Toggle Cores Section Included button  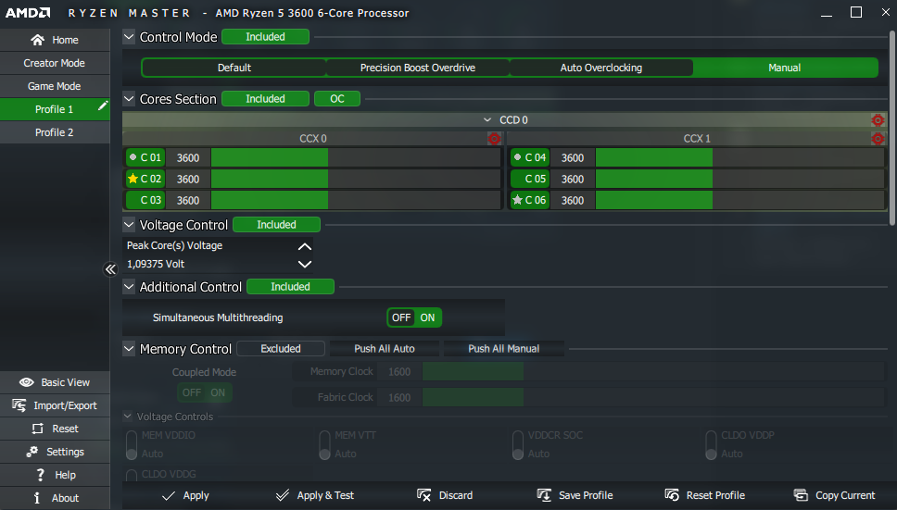coord(265,99)
